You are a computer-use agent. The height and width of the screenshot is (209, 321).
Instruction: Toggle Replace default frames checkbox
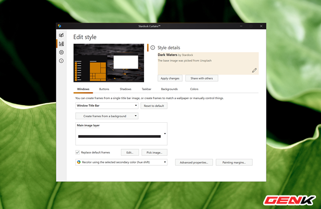coord(77,152)
